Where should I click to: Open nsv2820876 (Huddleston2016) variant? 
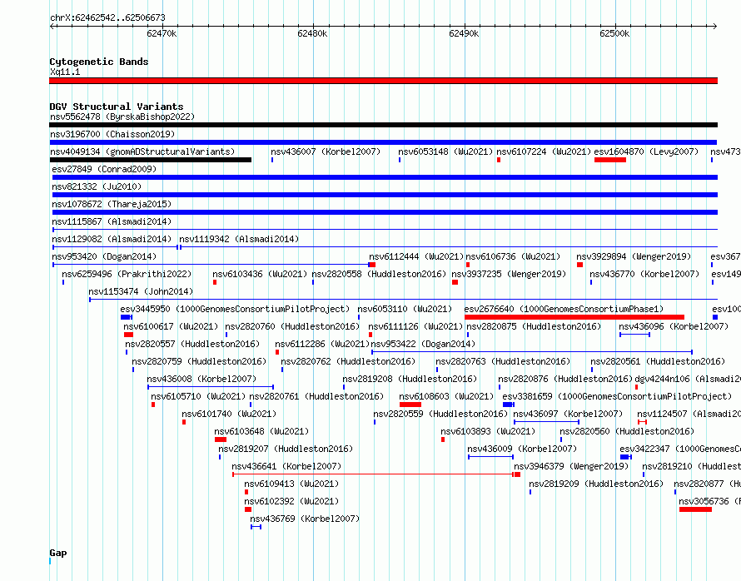pyautogui.click(x=565, y=379)
